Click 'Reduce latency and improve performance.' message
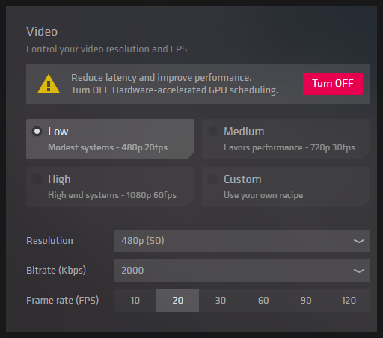This screenshot has height=338, width=383. tap(162, 78)
